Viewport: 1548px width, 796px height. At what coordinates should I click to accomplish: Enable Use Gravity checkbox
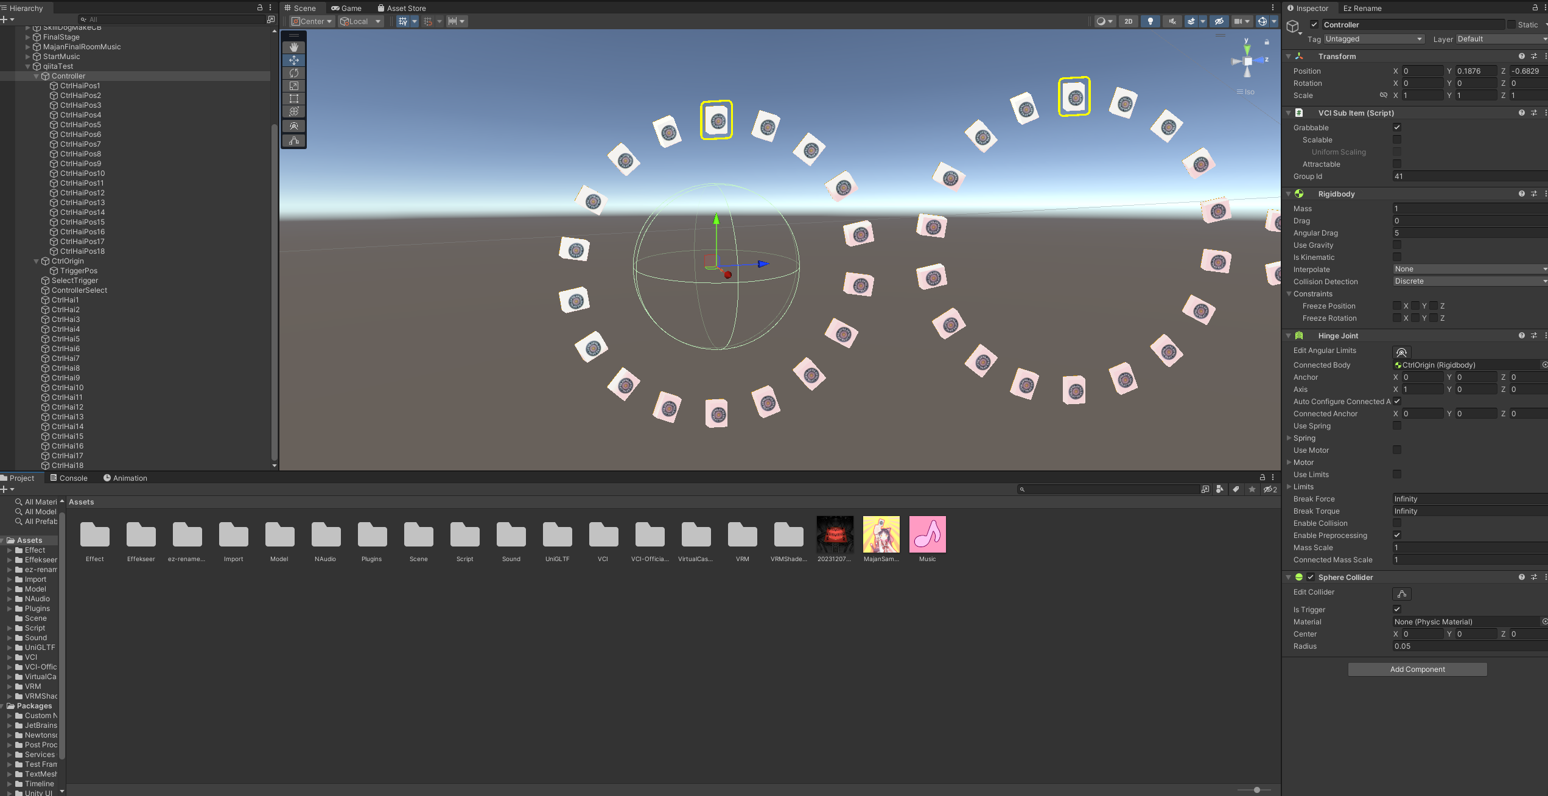point(1397,245)
